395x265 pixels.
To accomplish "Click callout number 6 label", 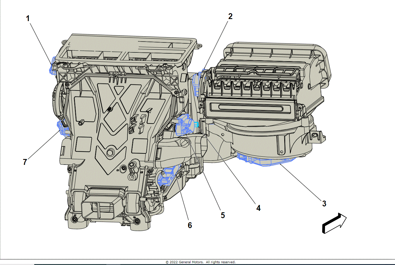I will tap(190, 225).
